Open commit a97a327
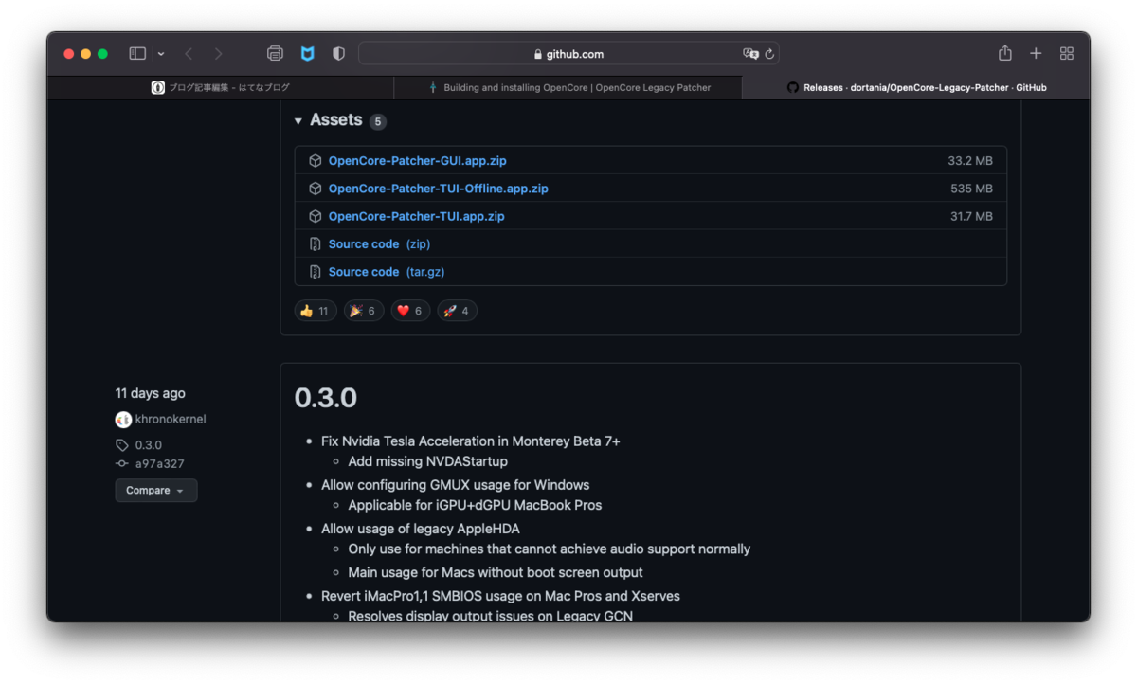This screenshot has height=684, width=1137. [159, 464]
